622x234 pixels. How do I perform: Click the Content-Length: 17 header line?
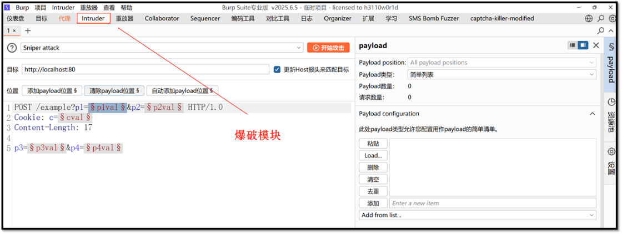point(53,128)
